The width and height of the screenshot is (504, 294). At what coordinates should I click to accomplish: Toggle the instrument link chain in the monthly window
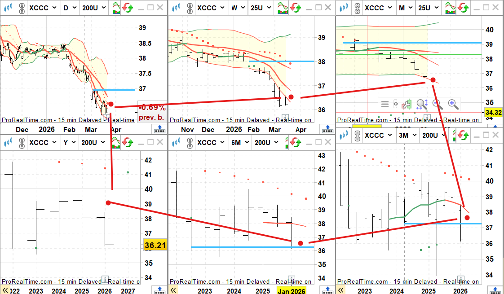tap(357, 8)
